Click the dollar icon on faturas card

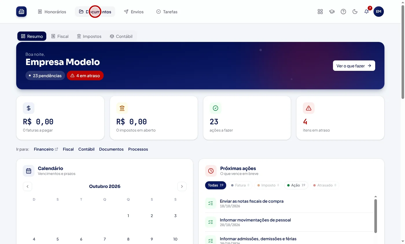tap(29, 108)
